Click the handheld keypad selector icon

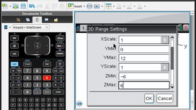click(6, 27)
